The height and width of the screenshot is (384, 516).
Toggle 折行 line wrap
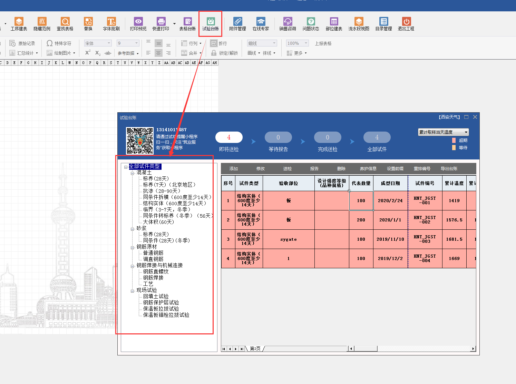click(x=219, y=43)
